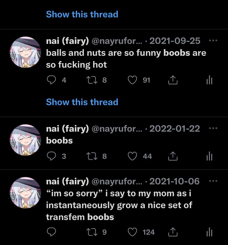Like the tweet with 91 likes

coord(132,80)
